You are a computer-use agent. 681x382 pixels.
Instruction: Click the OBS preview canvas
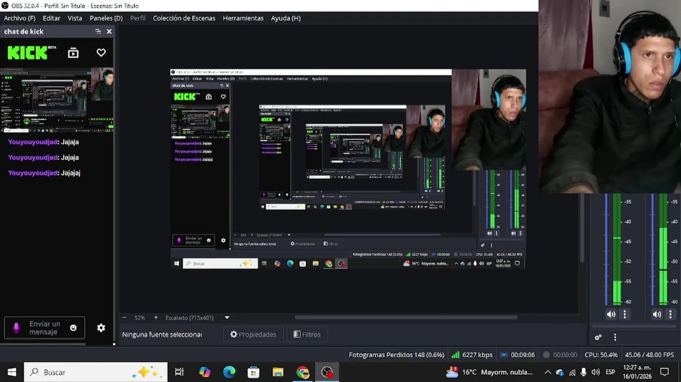(348, 169)
